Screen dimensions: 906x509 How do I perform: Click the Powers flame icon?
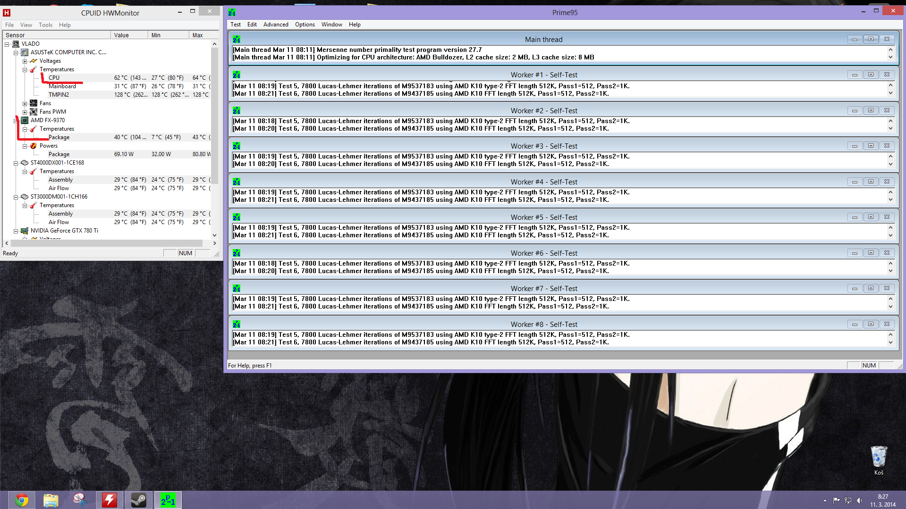coord(34,146)
